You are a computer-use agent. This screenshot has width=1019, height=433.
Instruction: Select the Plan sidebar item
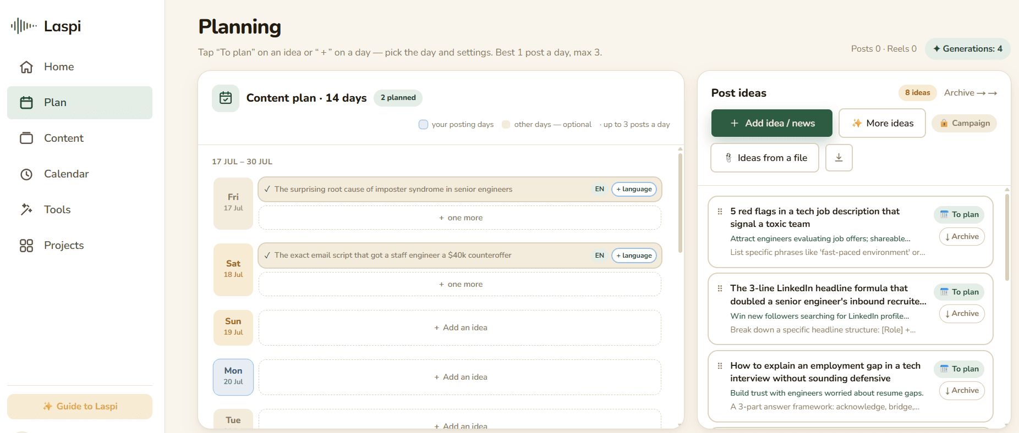coord(80,103)
